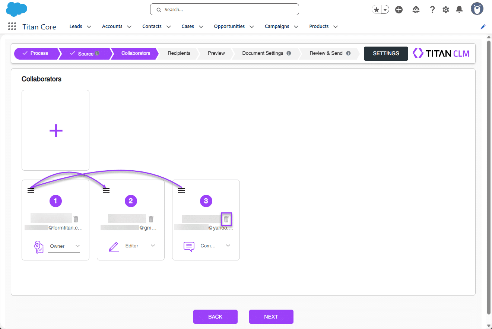492x329 pixels.
Task: Click inside the Search field
Action: point(224,9)
